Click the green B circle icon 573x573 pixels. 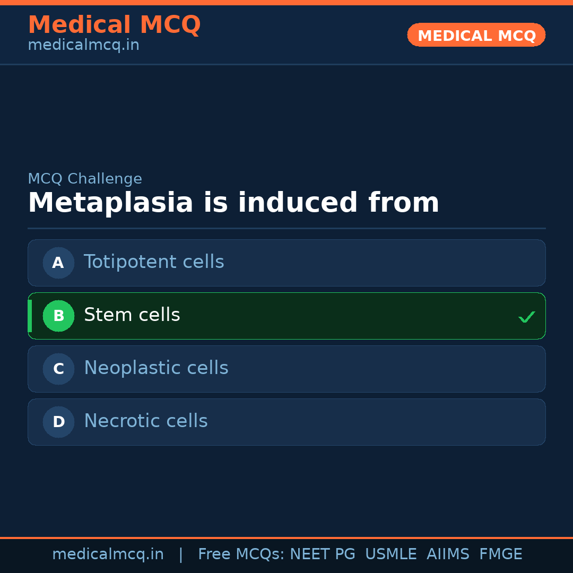pos(58,316)
